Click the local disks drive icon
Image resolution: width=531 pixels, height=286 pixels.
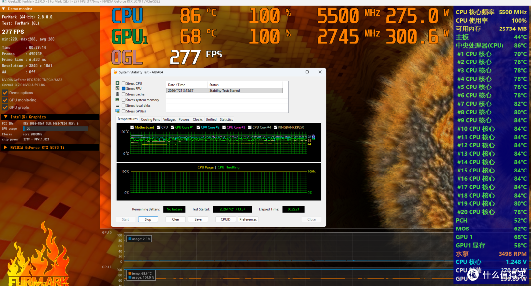[x=118, y=105]
